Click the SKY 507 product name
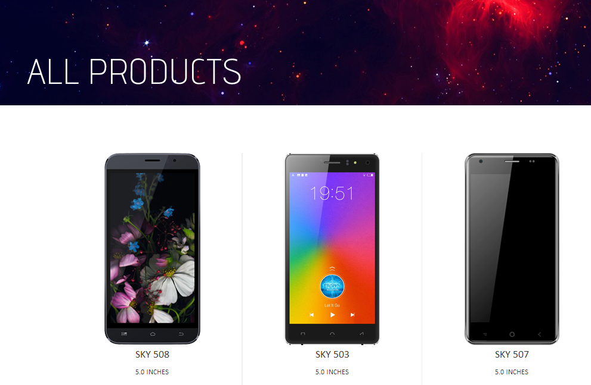 [x=512, y=354]
